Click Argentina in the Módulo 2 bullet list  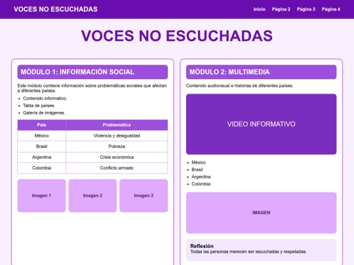201,177
